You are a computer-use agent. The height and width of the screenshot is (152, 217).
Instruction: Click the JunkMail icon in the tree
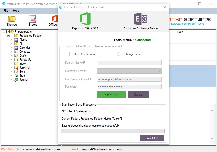click(16, 68)
